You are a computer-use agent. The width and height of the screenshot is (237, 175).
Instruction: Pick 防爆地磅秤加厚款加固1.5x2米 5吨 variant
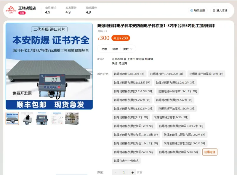coord(185,143)
